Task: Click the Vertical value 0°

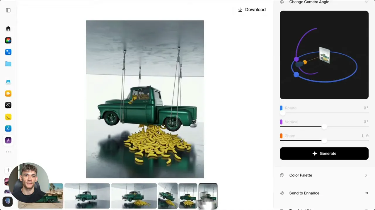Action: (366, 122)
